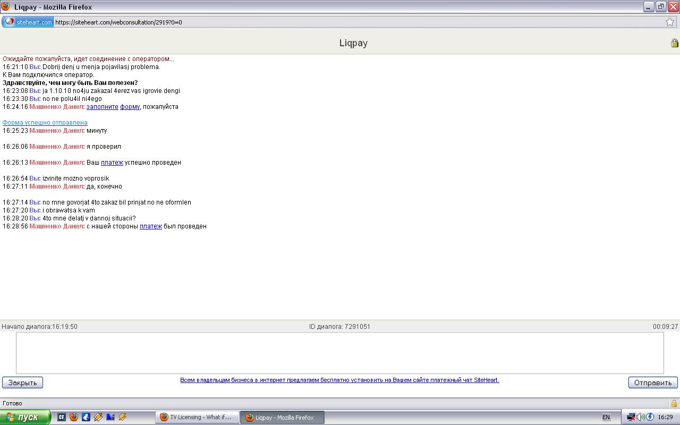
Task: Click 'Здравствуйте, чем могу быть Вам полезен?' message
Action: click(70, 83)
